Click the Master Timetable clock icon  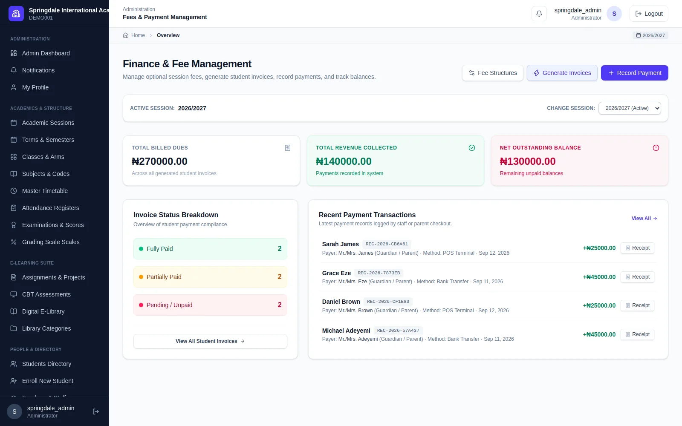click(x=14, y=191)
